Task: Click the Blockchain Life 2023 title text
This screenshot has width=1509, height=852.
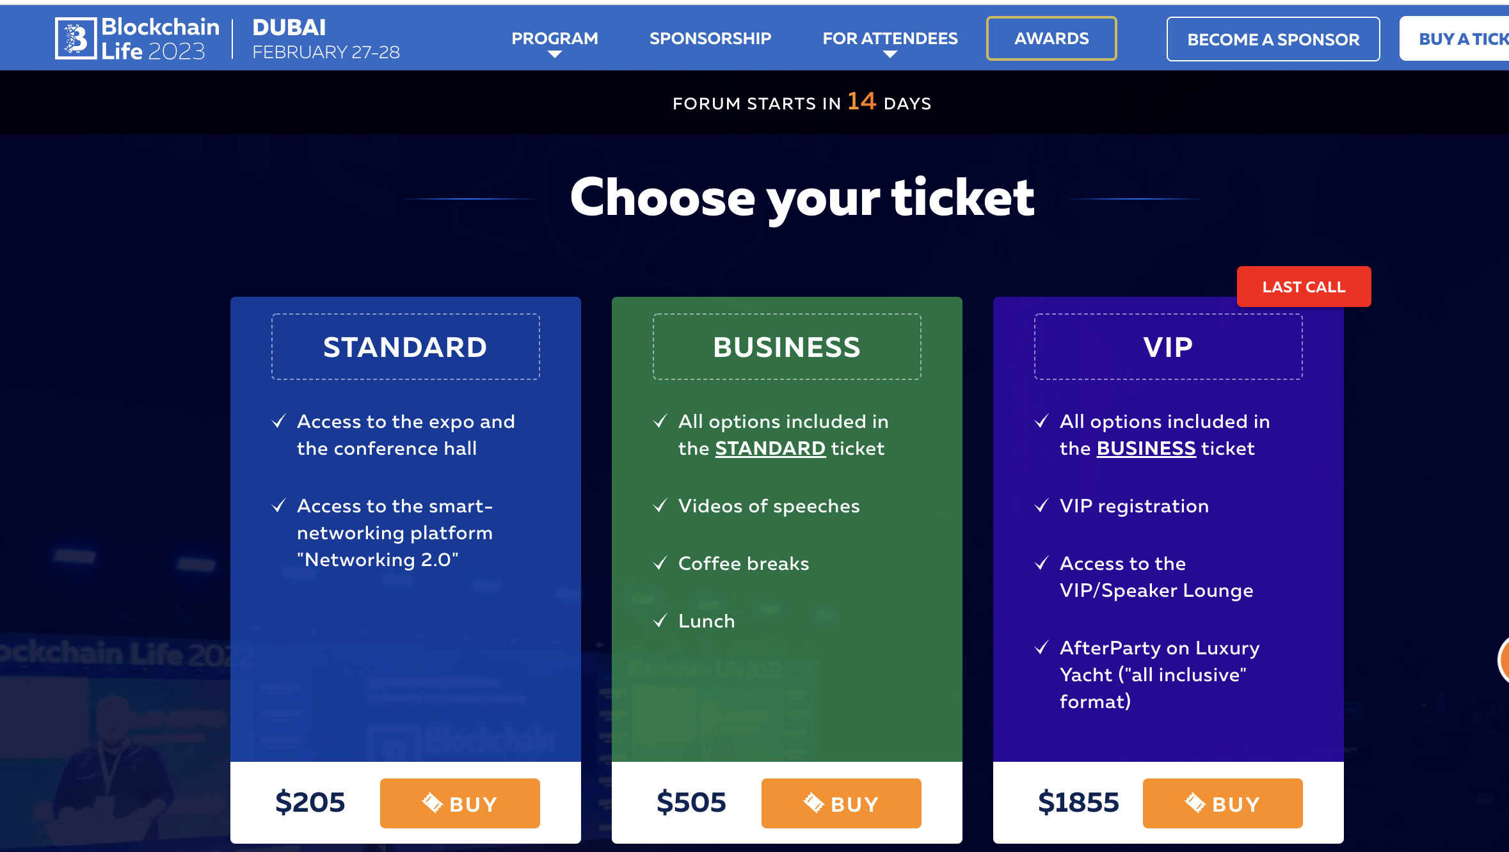Action: pos(160,38)
